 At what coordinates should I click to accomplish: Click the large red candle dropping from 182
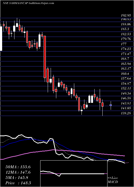45,57
